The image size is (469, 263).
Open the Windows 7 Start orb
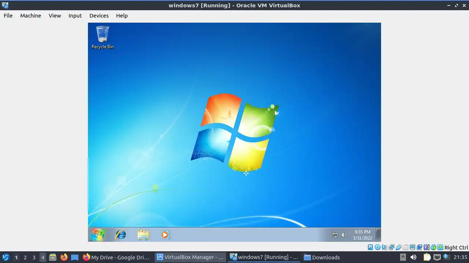point(97,235)
